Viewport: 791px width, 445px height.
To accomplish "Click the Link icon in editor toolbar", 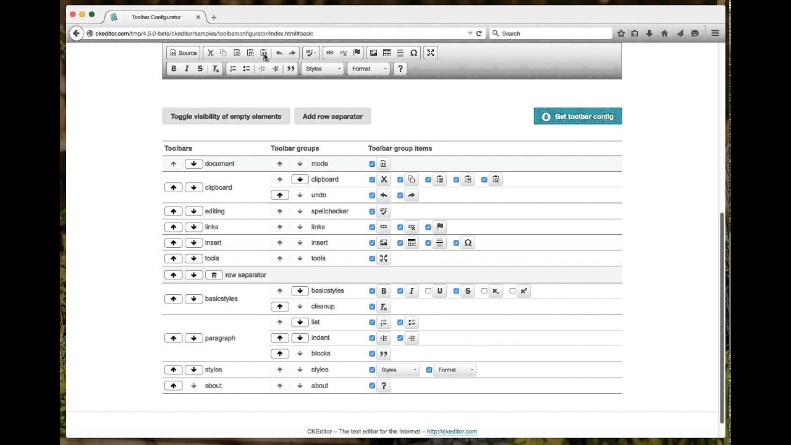I will point(330,53).
